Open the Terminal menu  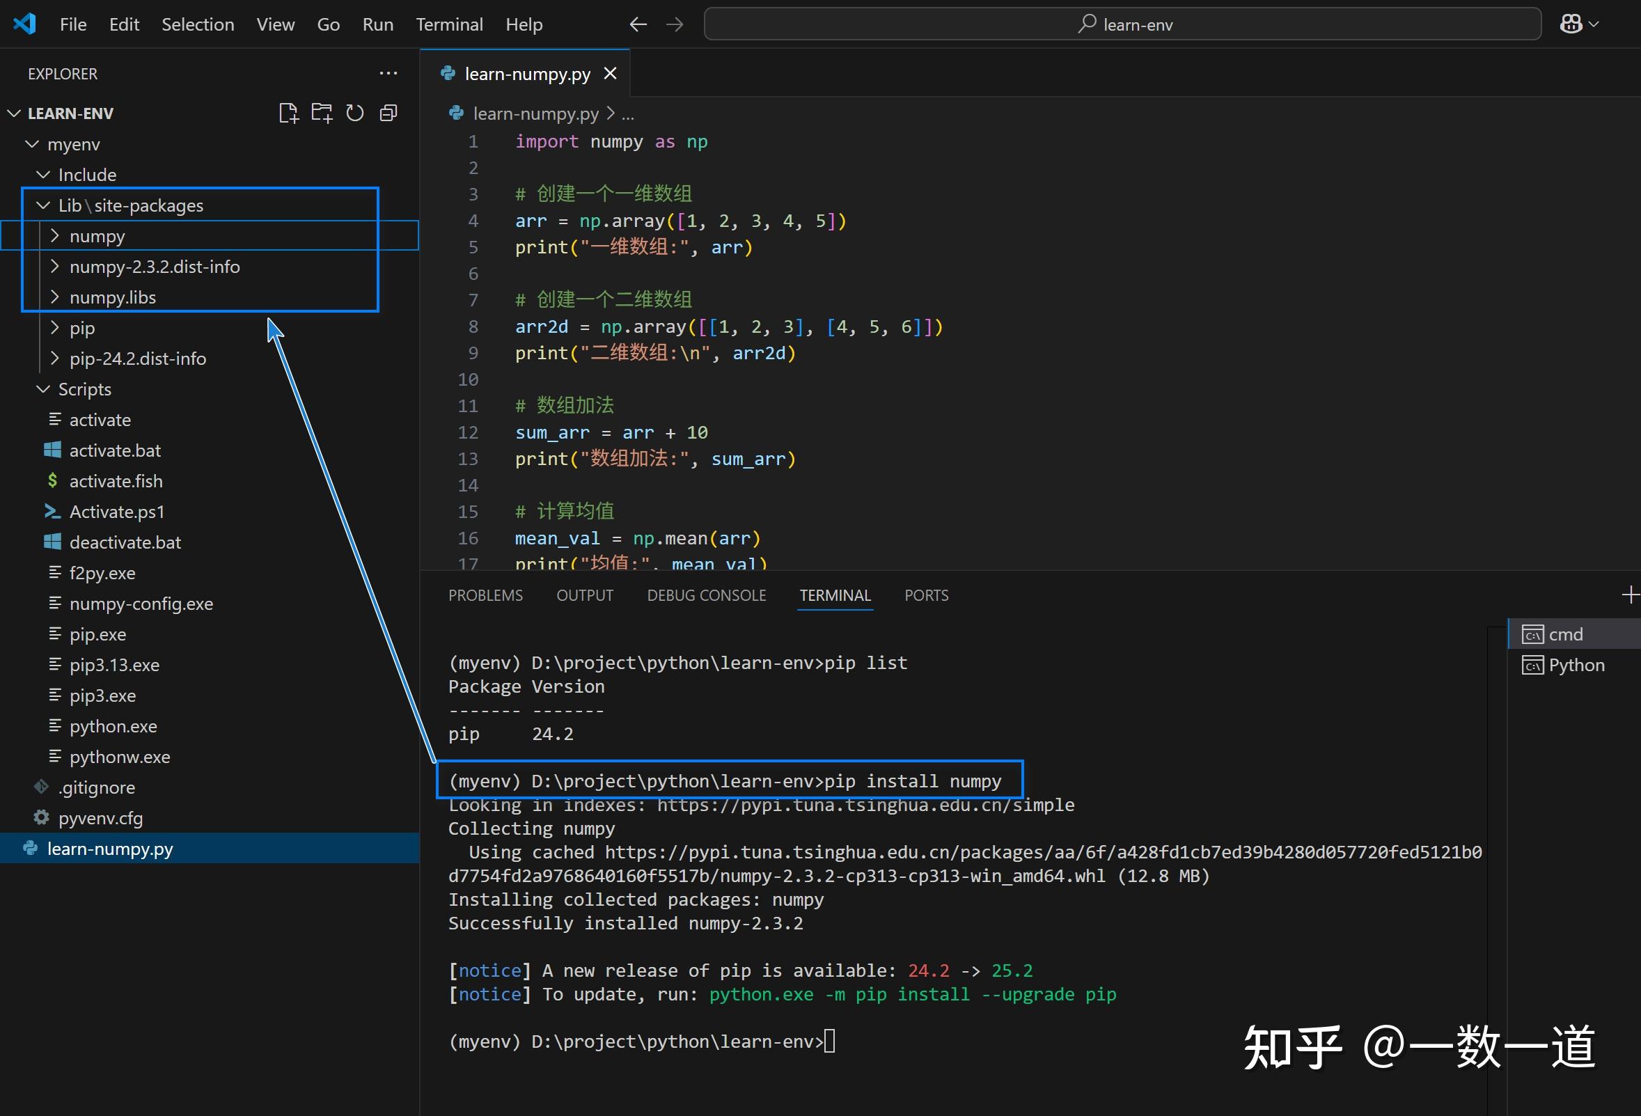449,23
